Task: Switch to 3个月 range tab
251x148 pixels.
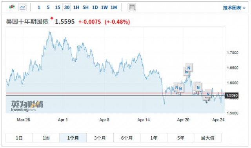Action: pos(100,137)
